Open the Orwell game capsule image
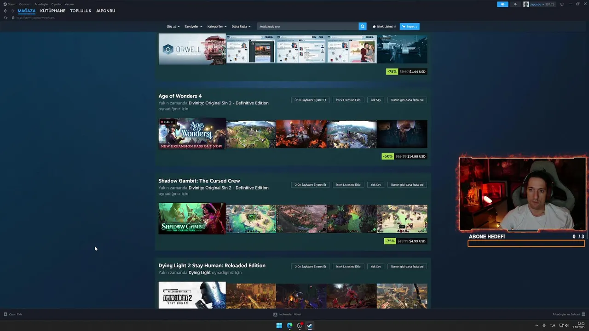Viewport: 589px width, 331px height. (192, 49)
